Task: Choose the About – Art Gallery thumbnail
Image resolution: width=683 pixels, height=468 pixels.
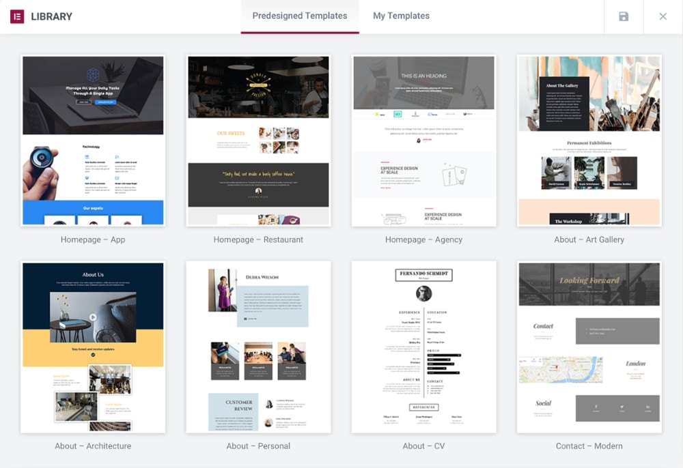Action: [x=589, y=141]
